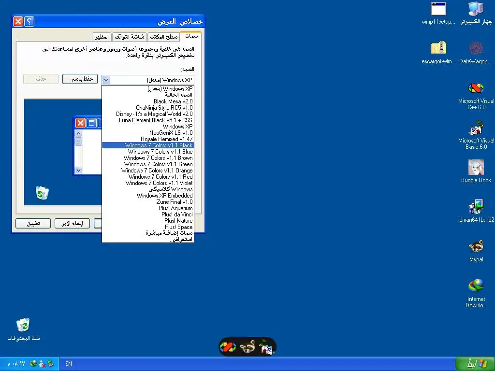Screen dimensions: 495x371
Task: Select Windows 7 Colors v1.1 Green
Action: point(148,164)
